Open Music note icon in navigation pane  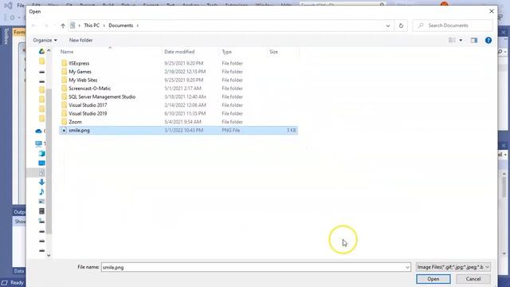click(42, 191)
